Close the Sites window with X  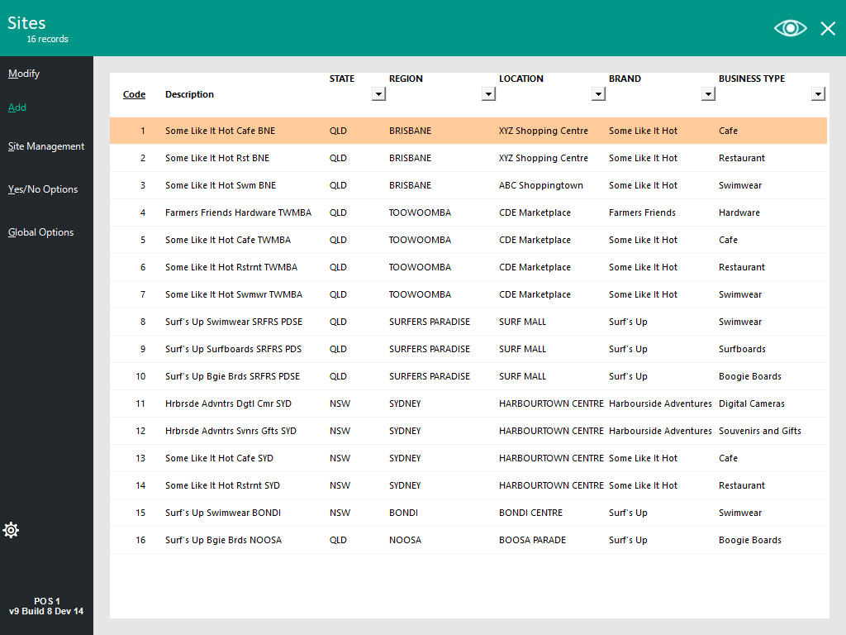click(828, 29)
